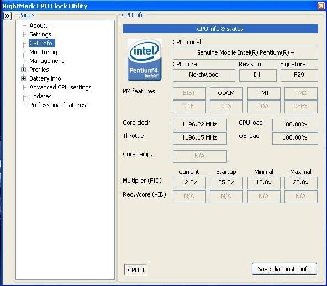Click the Current Req.Vcore N/A field
This screenshot has height=286, width=327.
click(x=189, y=197)
